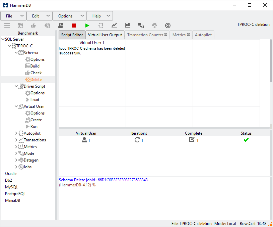Expand the Autopilot tree node
Viewport: 273px width, 227px height.
click(16, 133)
